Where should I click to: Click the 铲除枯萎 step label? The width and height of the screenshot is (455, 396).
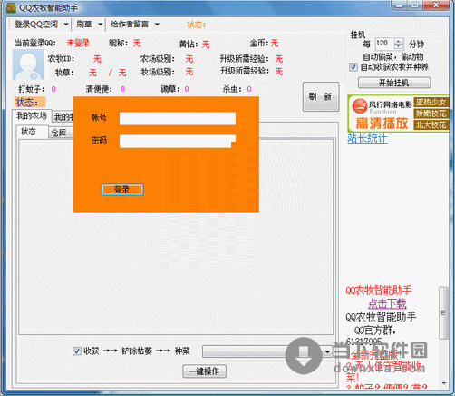tap(137, 351)
